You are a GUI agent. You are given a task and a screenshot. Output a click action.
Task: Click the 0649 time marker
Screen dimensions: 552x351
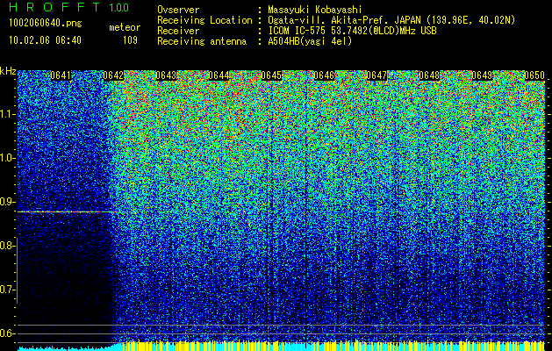(482, 75)
